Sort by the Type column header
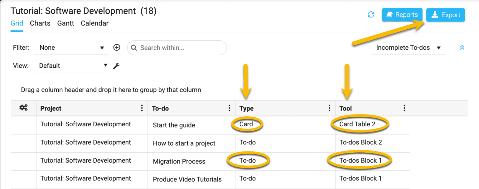 [247, 108]
